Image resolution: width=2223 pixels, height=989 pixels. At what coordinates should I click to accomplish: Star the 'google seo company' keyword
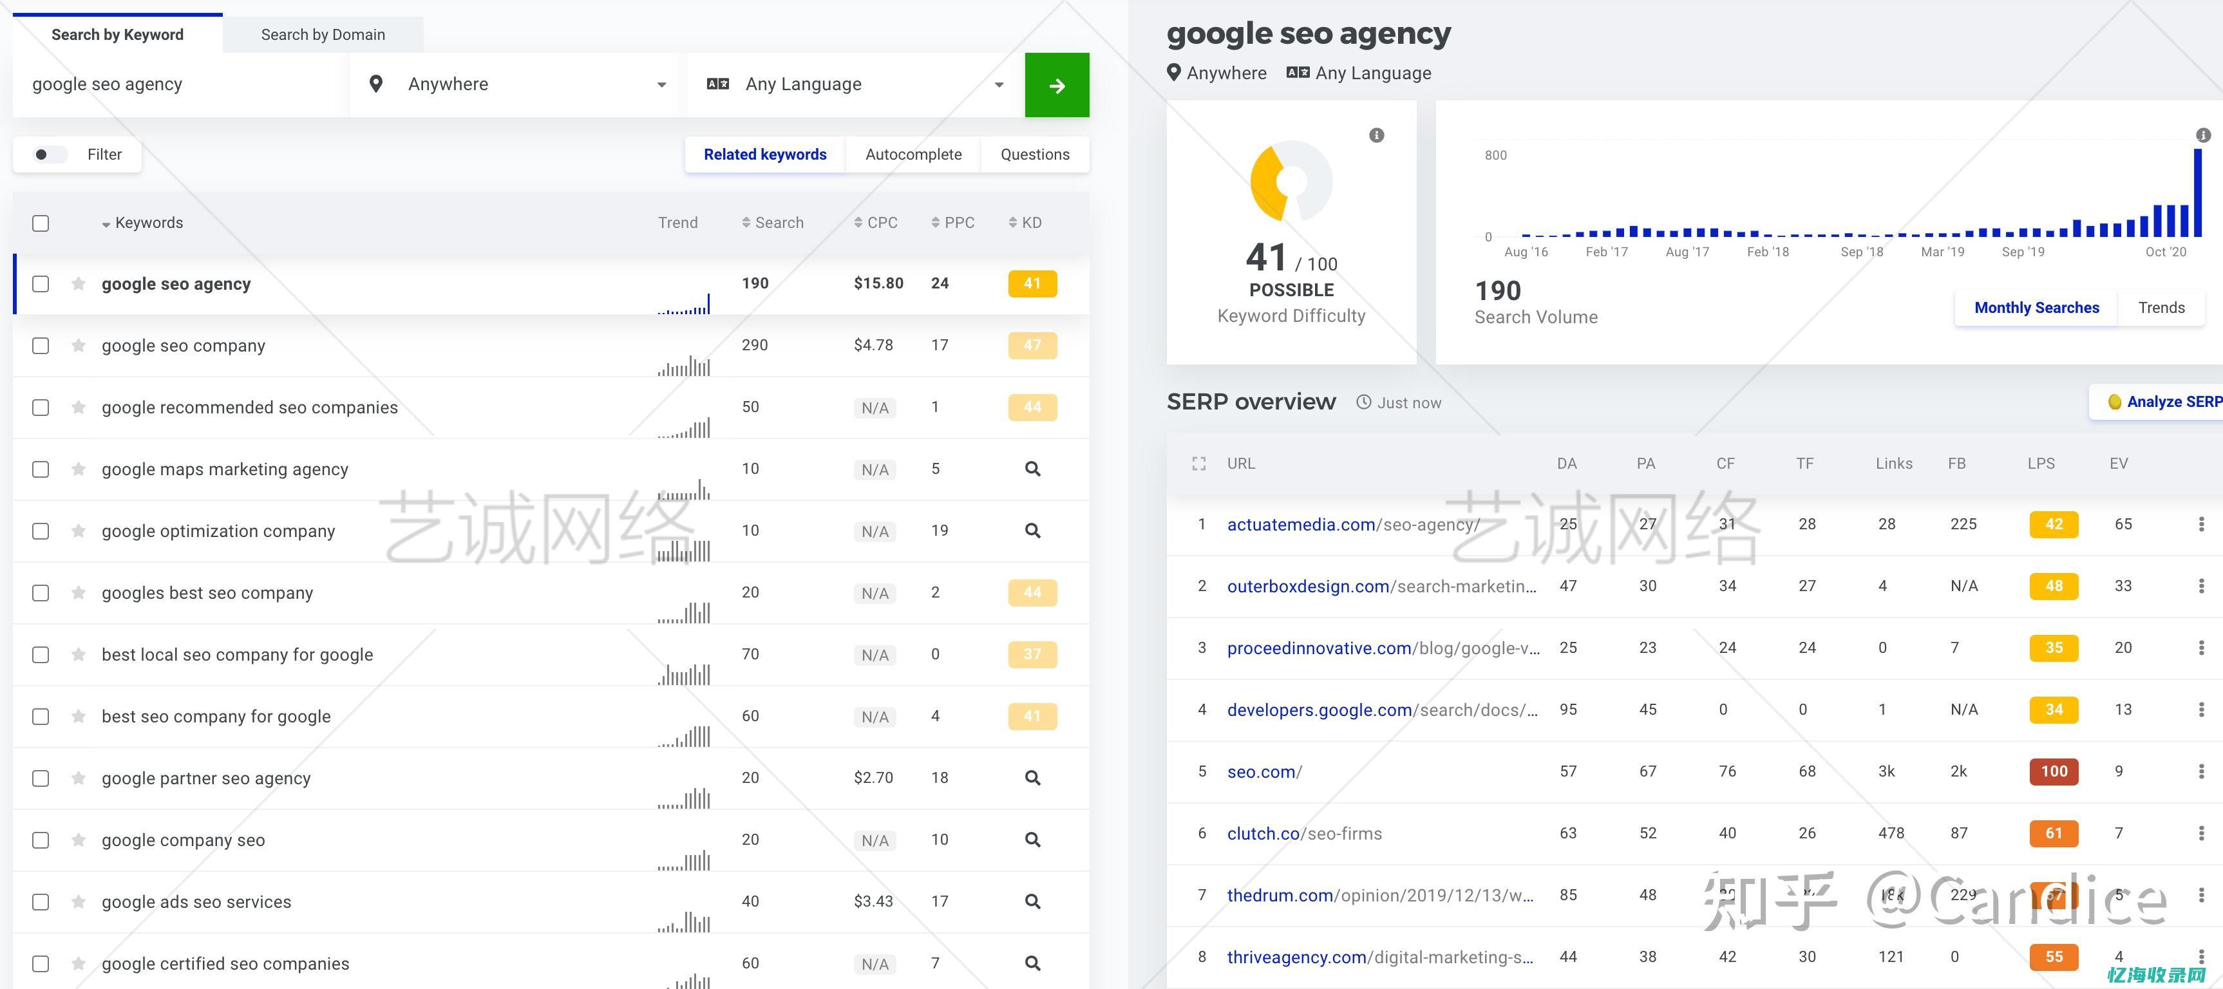pos(79,346)
